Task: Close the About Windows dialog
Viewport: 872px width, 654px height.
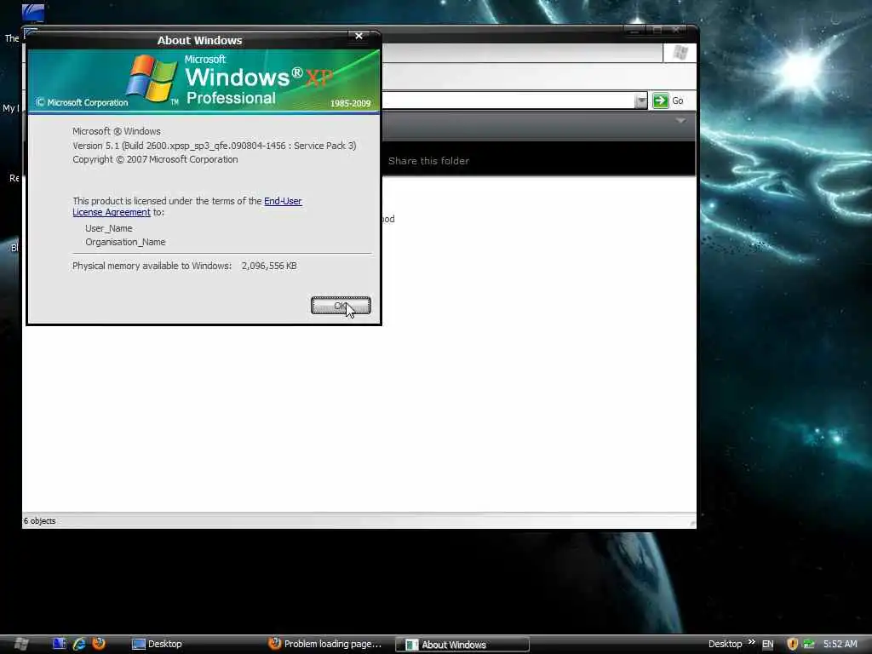Action: pos(359,36)
